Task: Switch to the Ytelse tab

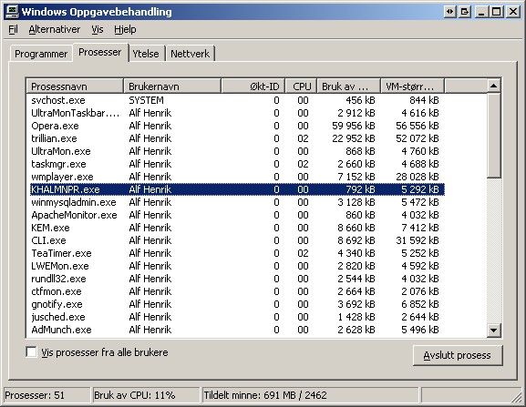Action: tap(146, 54)
